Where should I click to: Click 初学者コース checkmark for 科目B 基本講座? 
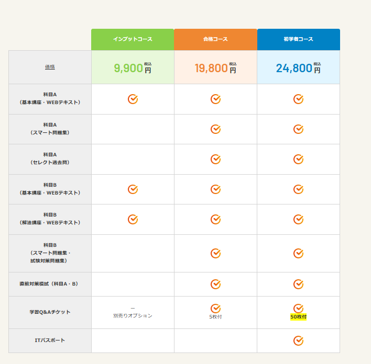[298, 189]
